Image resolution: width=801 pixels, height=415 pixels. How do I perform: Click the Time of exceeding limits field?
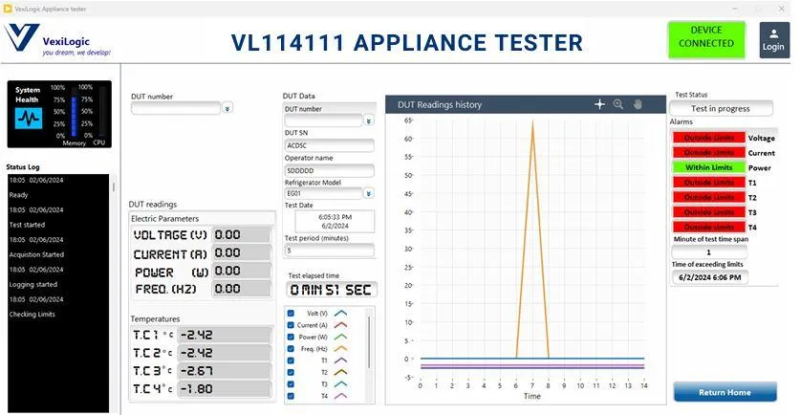[709, 277]
